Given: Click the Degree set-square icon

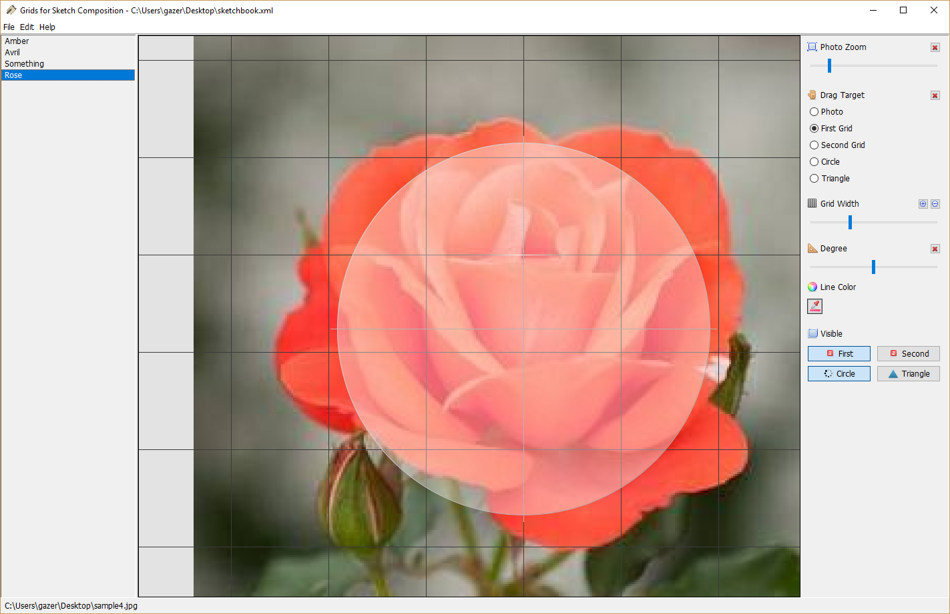Looking at the screenshot, I should pos(812,248).
